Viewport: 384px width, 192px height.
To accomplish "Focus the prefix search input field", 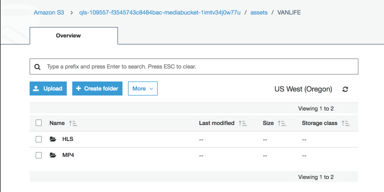I will point(194,66).
